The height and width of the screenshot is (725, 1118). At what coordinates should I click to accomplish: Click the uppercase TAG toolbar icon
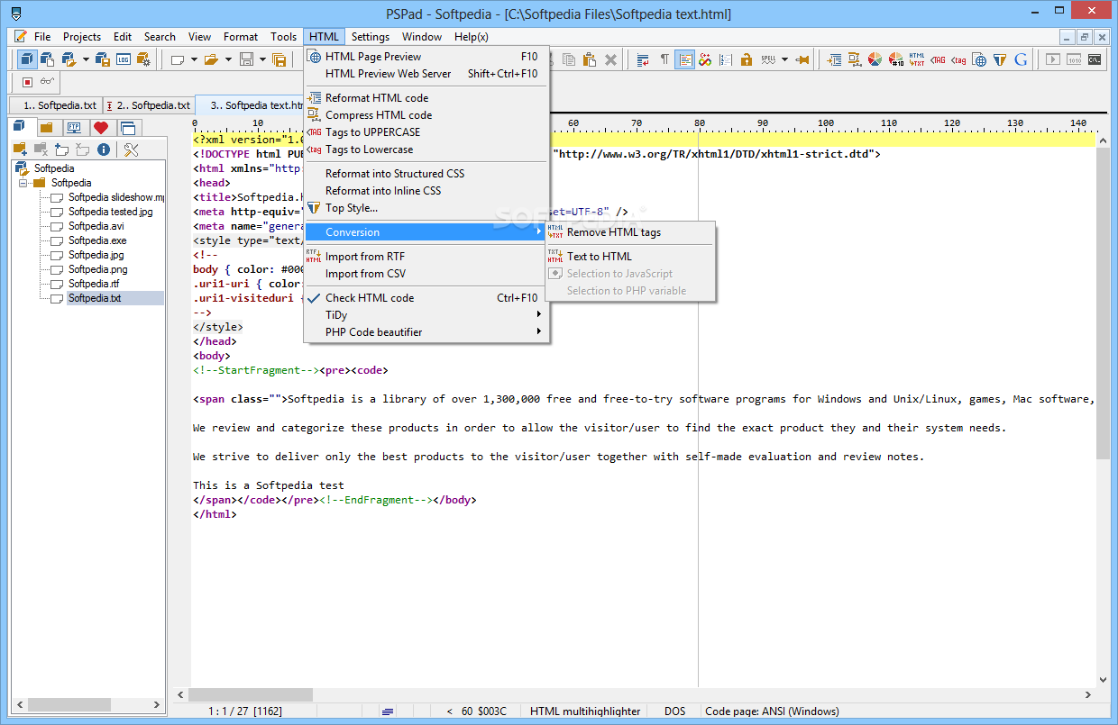pyautogui.click(x=938, y=59)
